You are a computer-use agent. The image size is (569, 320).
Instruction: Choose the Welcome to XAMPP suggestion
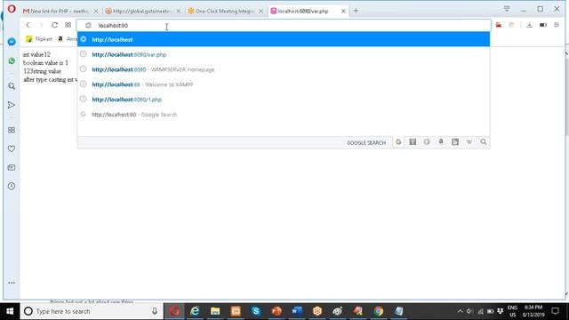(284, 84)
